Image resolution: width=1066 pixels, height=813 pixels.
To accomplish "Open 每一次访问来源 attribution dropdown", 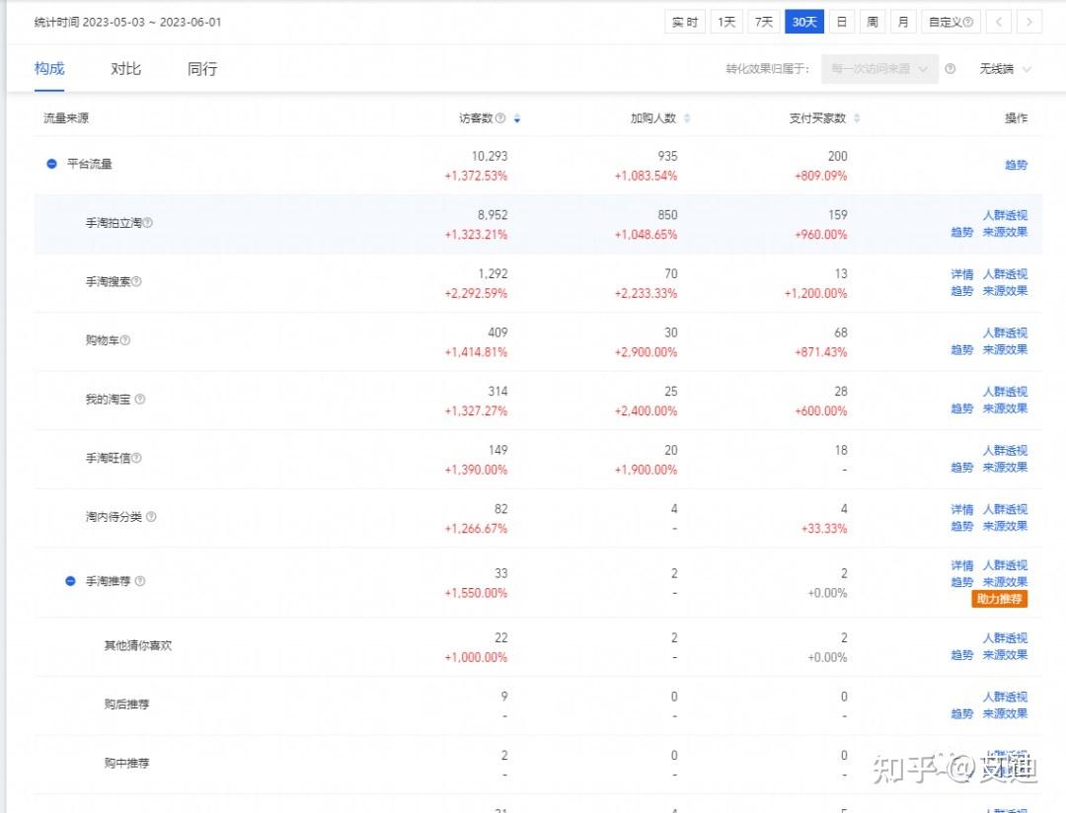I will pyautogui.click(x=882, y=69).
